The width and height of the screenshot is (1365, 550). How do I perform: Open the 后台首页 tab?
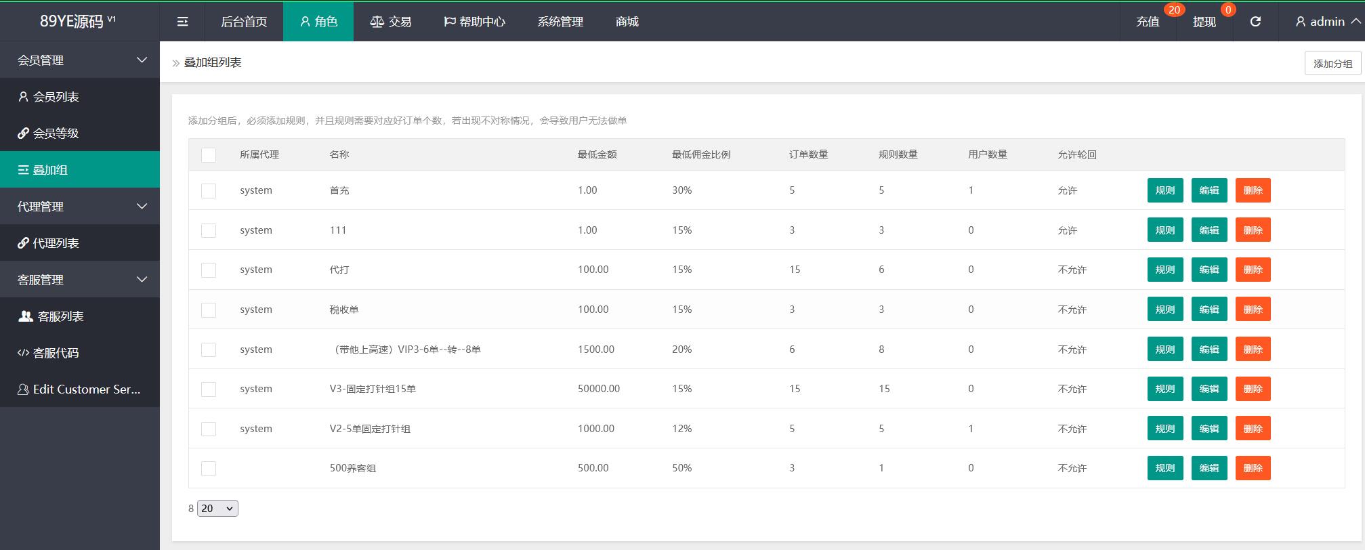coord(244,22)
